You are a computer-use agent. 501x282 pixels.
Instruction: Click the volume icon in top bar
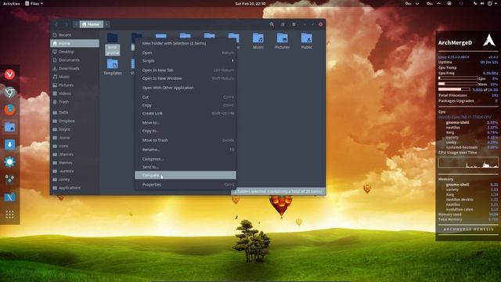[x=482, y=3]
